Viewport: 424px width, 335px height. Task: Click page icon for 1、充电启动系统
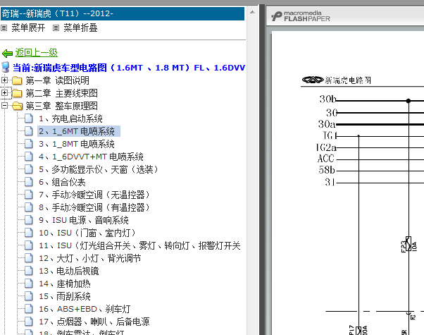29,118
